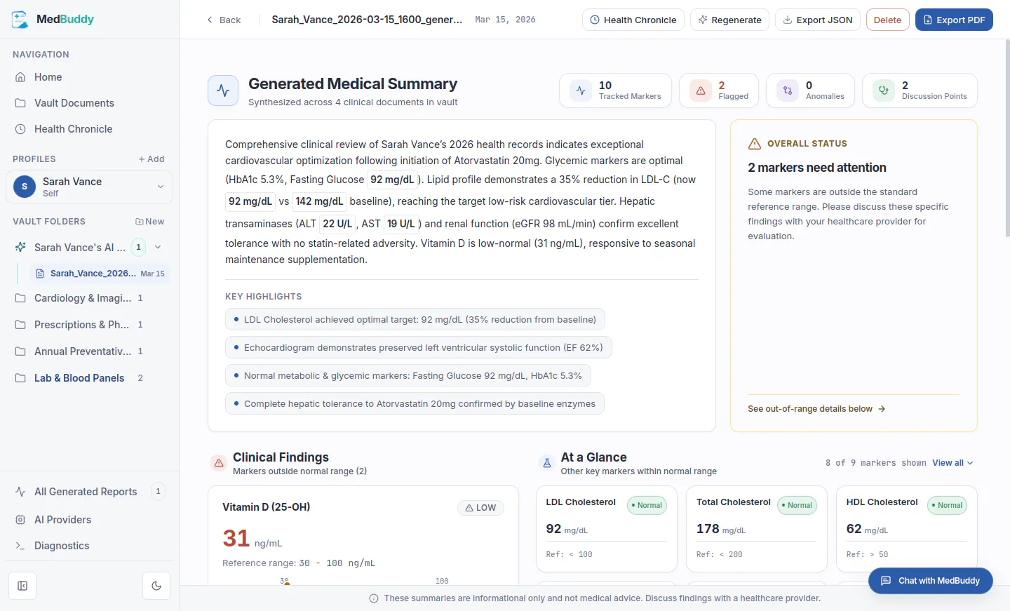Toggle dark mode with the moon button

click(x=156, y=586)
